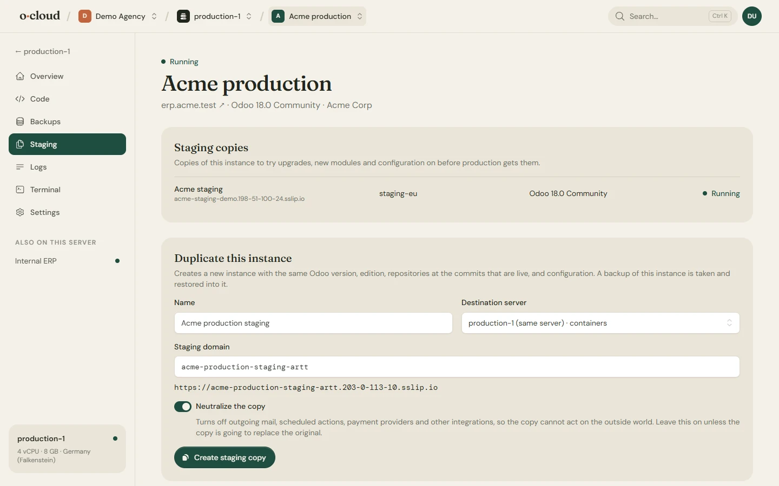The image size is (779, 486).
Task: Click the acme-staging-demo.198-51-100-24.sslip.io text
Action: (239, 199)
